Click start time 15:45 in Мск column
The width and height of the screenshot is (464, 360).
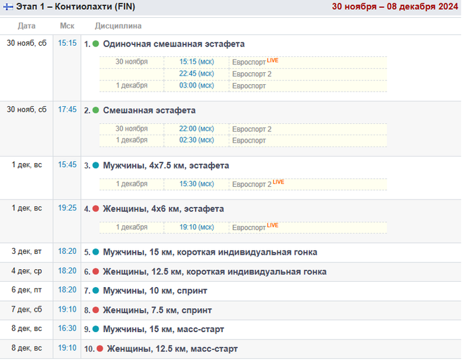[x=67, y=164]
